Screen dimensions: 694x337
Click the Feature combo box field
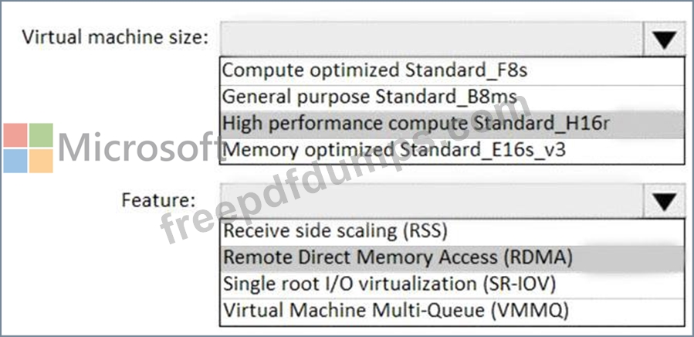click(432, 201)
